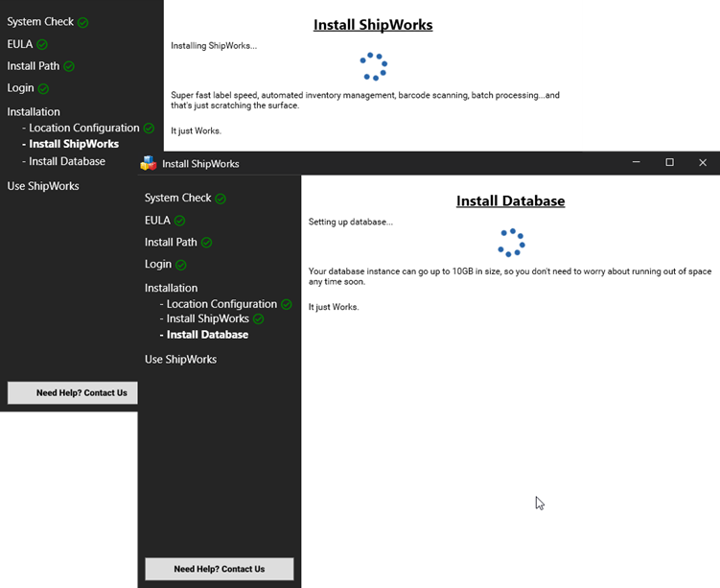Click Need Help? Contact Us in the back window
This screenshot has height=588, width=720.
(x=73, y=392)
